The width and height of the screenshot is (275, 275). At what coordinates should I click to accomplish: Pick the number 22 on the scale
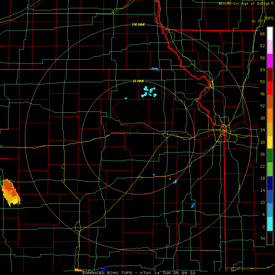(262, 166)
